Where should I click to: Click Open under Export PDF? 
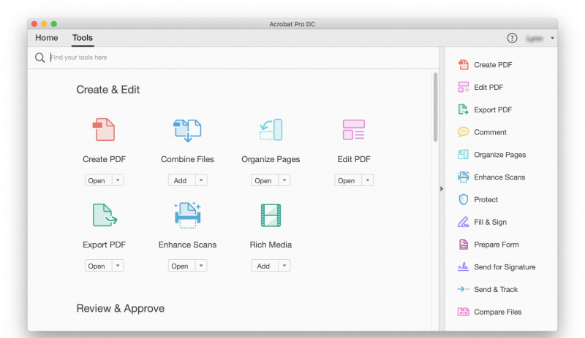[x=99, y=266]
